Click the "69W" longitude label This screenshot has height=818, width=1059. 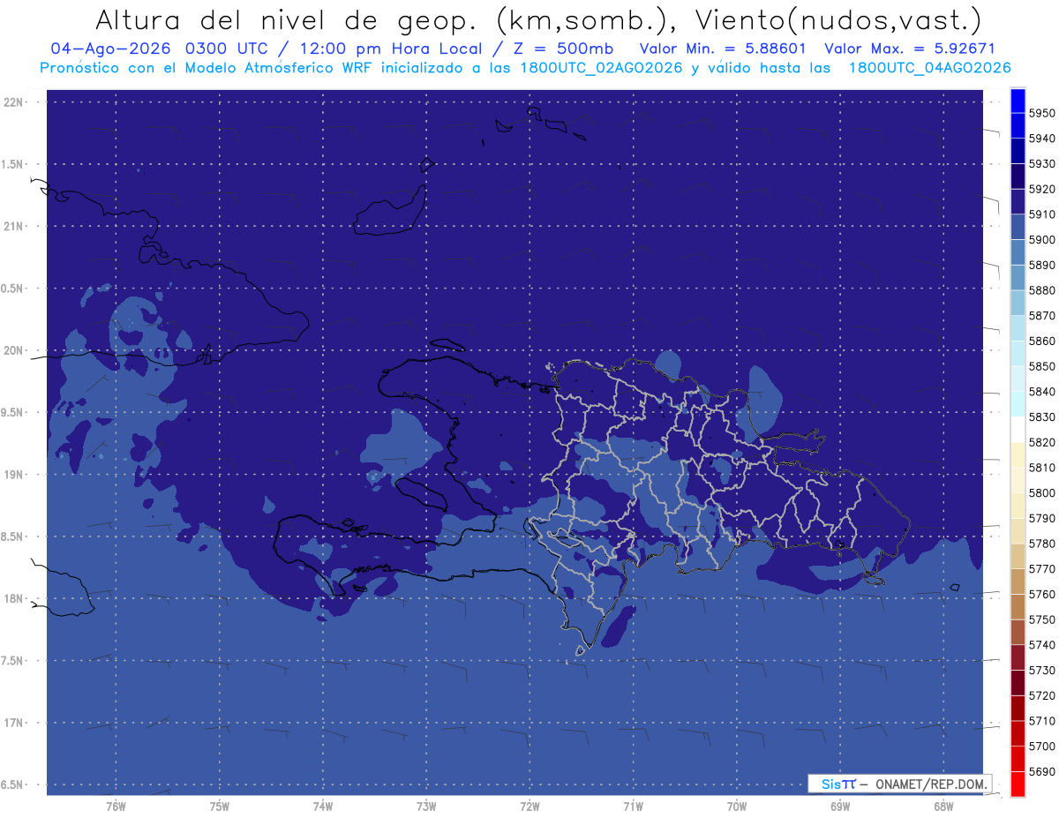click(x=840, y=806)
